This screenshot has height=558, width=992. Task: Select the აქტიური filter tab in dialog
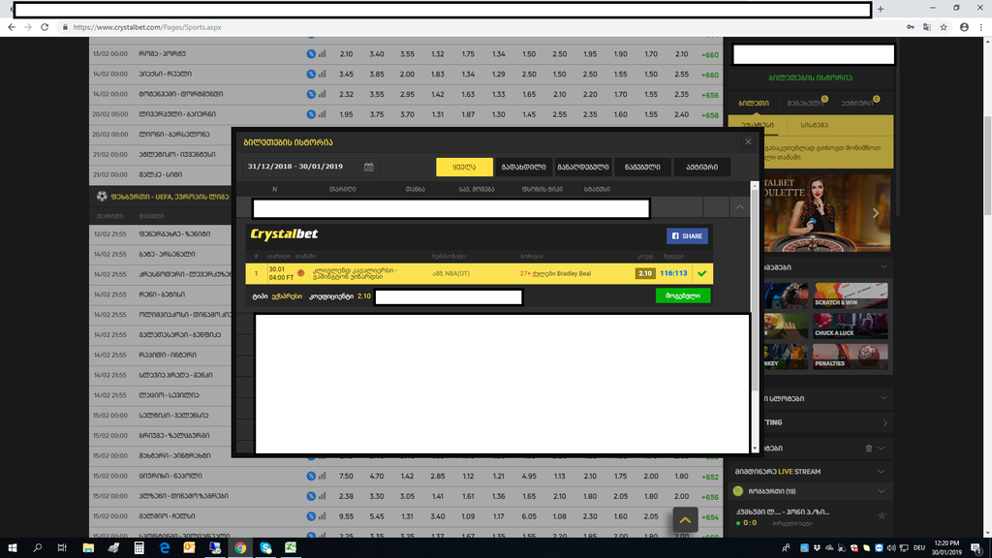pos(701,167)
